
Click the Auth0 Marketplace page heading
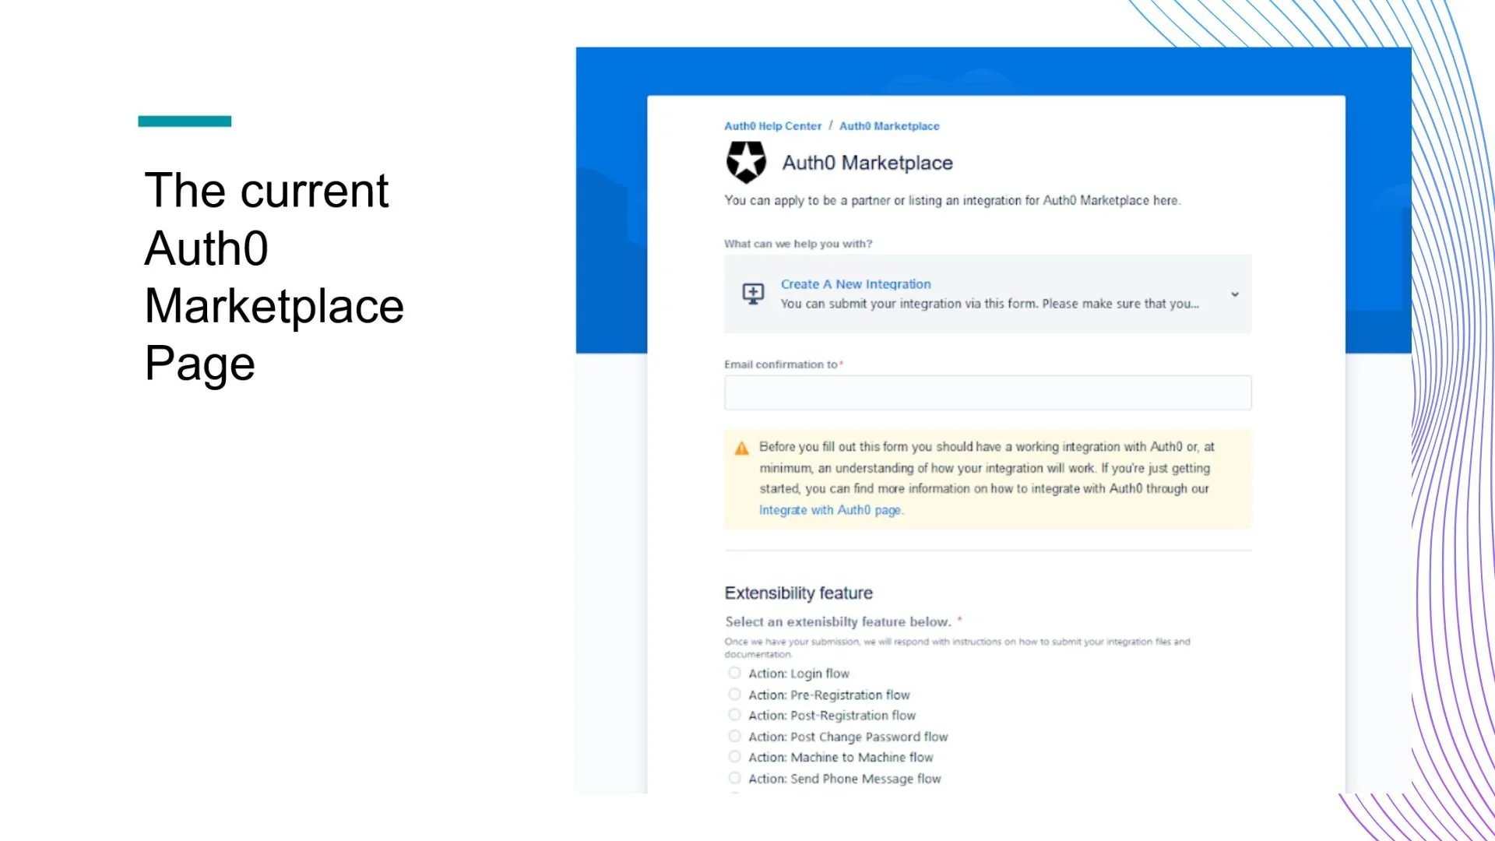(867, 163)
